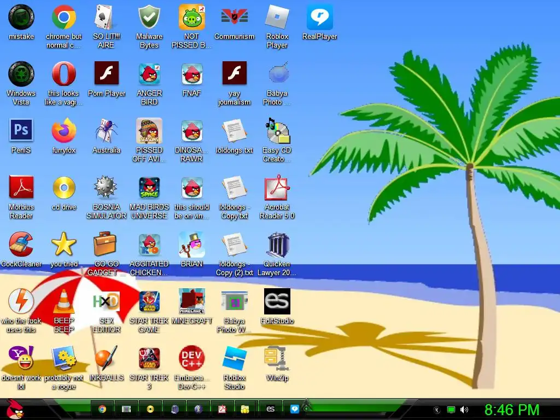Viewport: 560px width, 420px height.
Task: Launch Easy CD Creator shortcut
Action: point(277,131)
